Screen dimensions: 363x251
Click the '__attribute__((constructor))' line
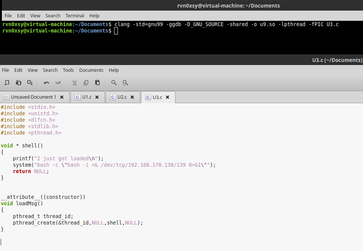pyautogui.click(x=43, y=197)
